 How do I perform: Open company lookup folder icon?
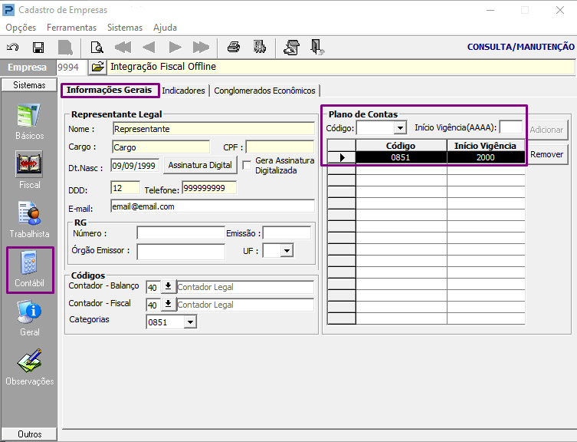pos(97,67)
